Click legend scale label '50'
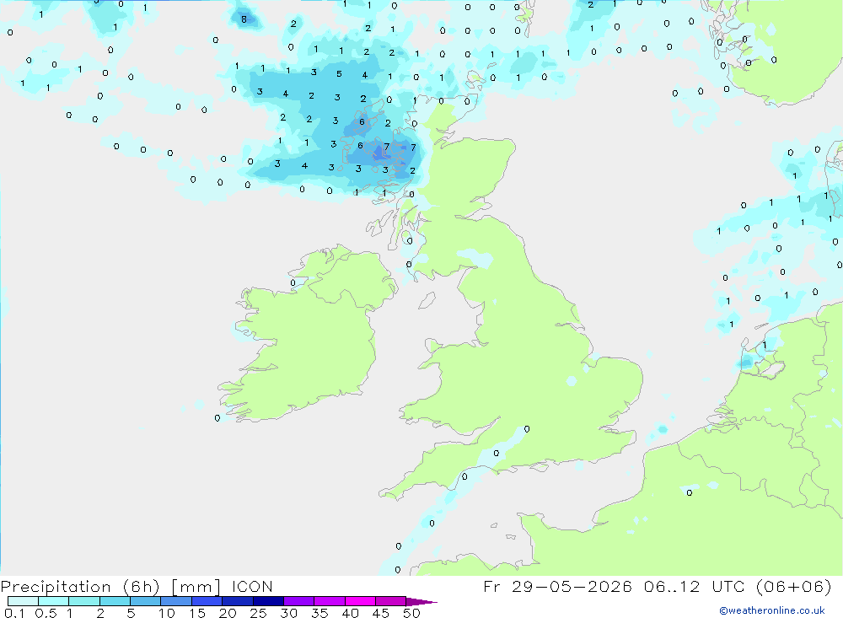 [411, 613]
